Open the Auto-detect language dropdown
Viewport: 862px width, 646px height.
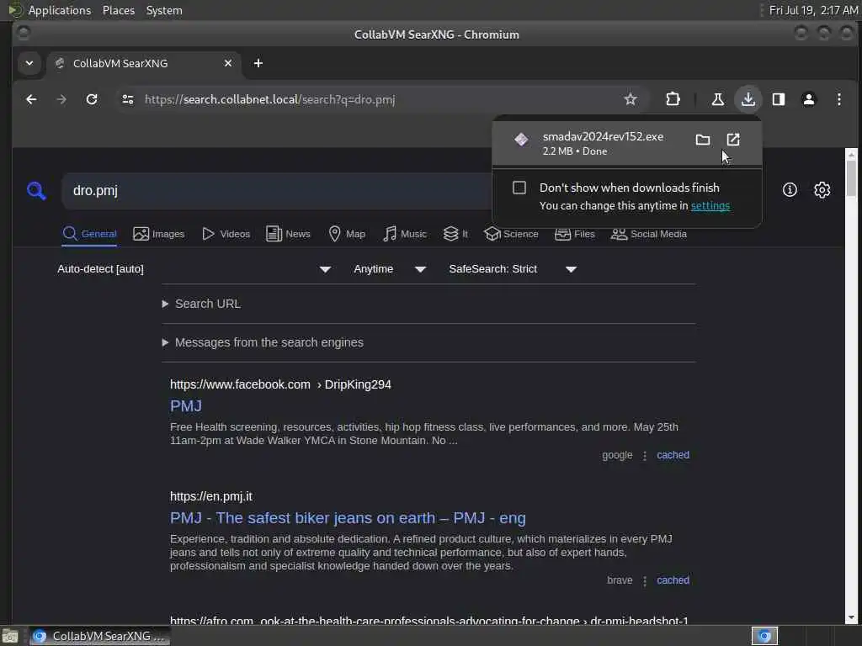click(x=194, y=269)
